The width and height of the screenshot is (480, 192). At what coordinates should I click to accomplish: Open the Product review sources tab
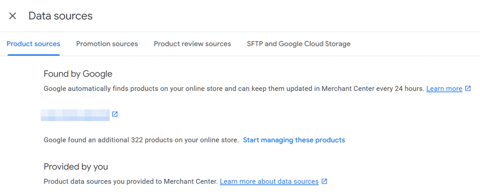point(192,44)
